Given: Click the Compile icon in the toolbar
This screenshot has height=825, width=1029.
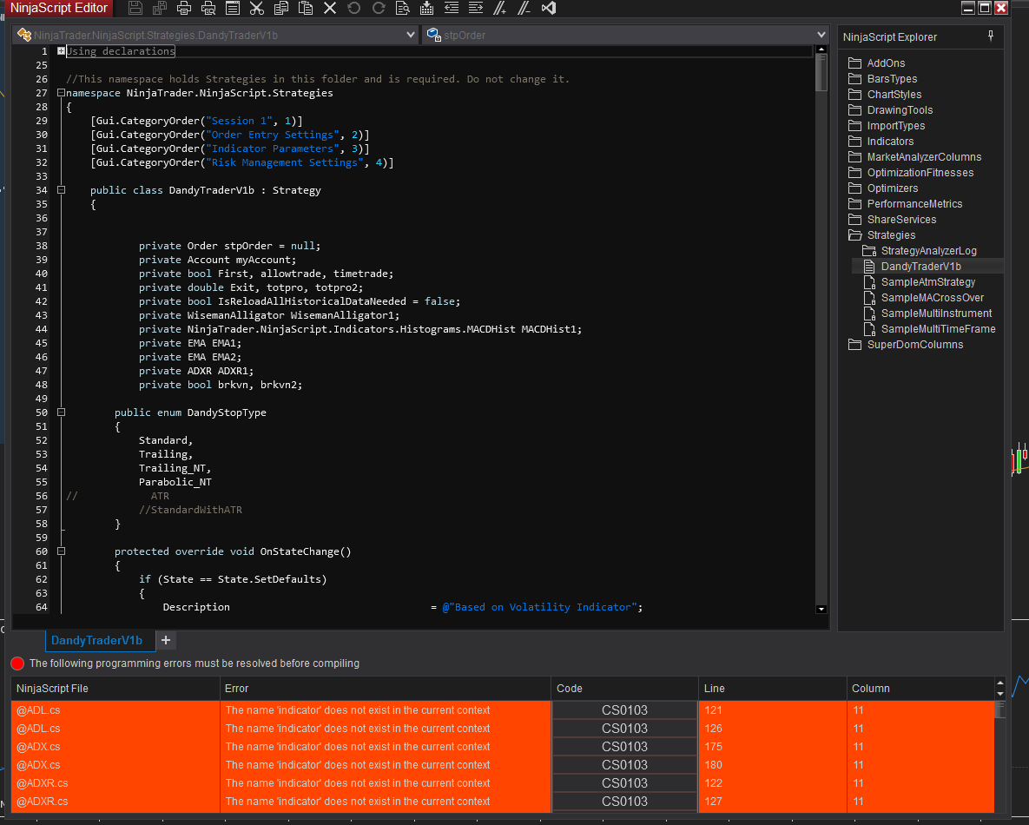Looking at the screenshot, I should (x=426, y=9).
